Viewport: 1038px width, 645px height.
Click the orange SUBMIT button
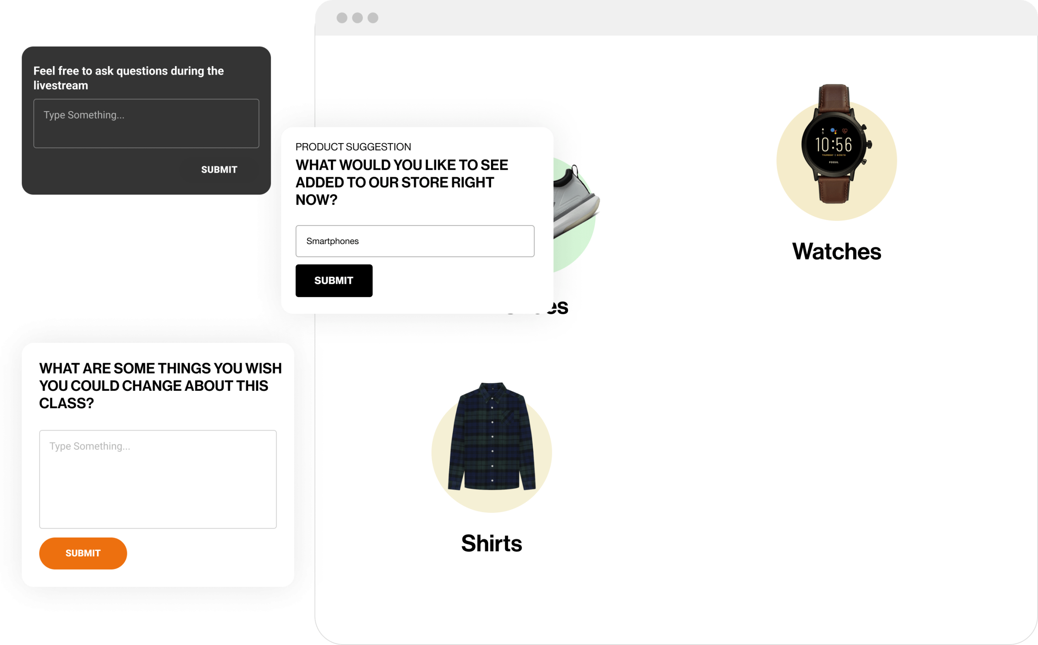[x=83, y=553]
